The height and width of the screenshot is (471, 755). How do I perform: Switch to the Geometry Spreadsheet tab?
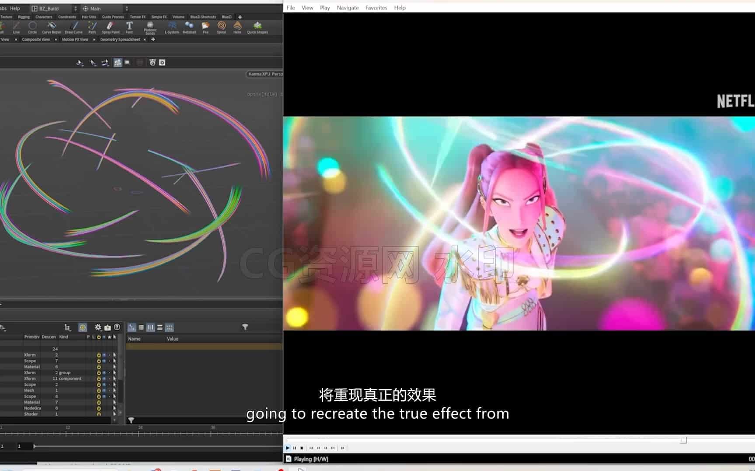tap(120, 40)
